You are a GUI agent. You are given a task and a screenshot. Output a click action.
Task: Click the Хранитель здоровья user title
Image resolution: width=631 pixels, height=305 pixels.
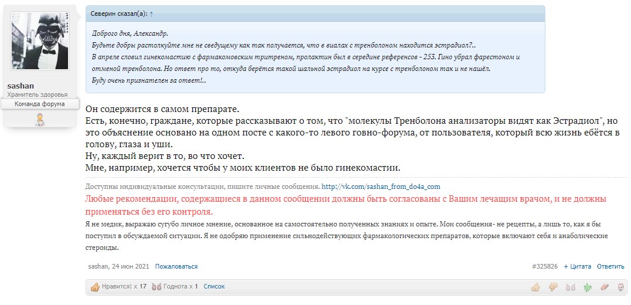pos(38,94)
